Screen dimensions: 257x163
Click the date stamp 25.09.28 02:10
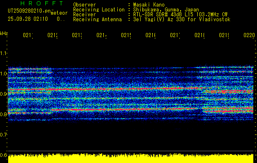click(28, 19)
